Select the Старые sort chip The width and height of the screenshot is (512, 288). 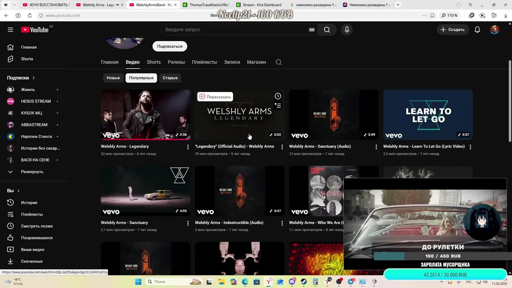(170, 78)
